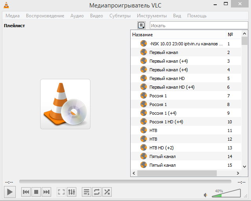The image size is (251, 201).
Task: Click playlist horizontal scrollbar right arrow
Action: coord(238,173)
